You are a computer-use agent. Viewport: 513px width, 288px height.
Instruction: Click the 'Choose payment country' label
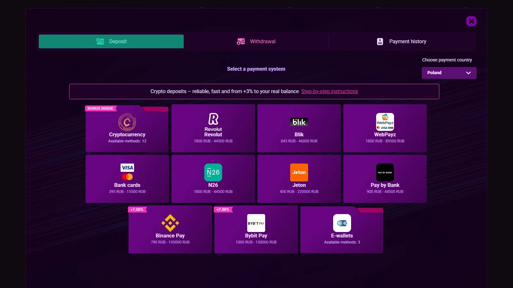[447, 60]
